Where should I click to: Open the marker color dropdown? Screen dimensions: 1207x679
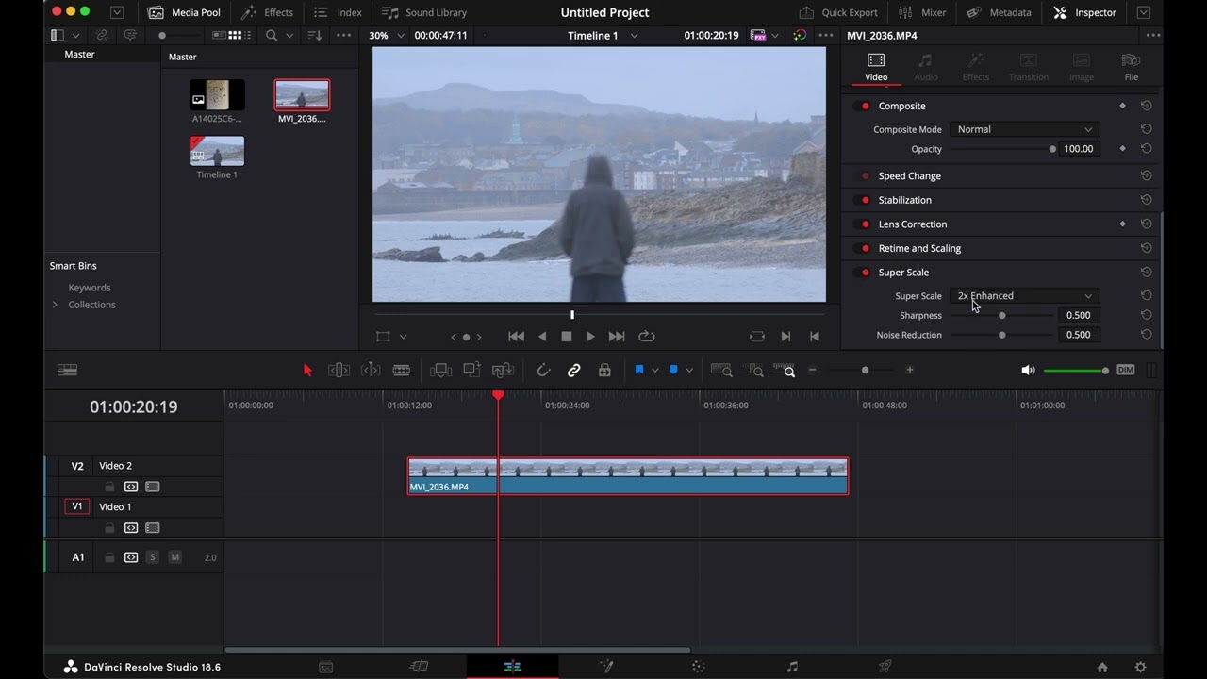(689, 371)
